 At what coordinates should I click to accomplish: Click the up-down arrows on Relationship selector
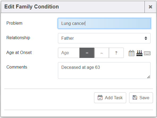[146, 38]
